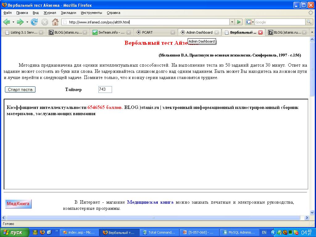Click the Stop loading icon
This screenshot has width=316, height=237.
[45, 22]
